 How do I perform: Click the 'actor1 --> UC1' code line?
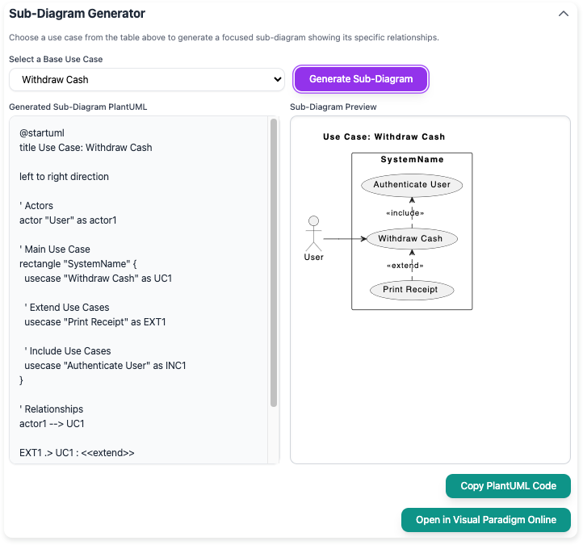click(52, 424)
